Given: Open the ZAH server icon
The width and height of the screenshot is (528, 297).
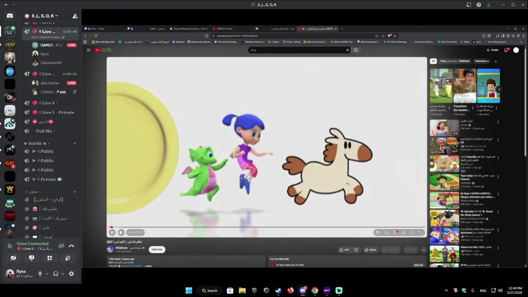Looking at the screenshot, I should (x=10, y=203).
